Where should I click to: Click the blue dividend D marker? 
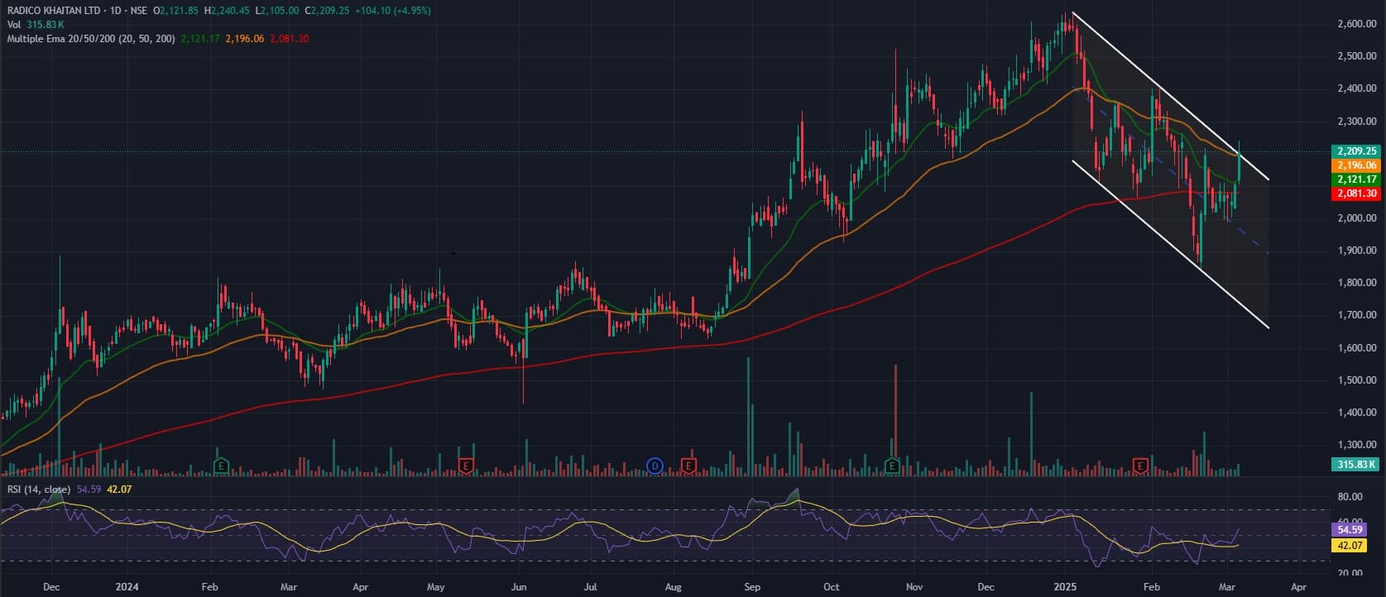pyautogui.click(x=655, y=466)
